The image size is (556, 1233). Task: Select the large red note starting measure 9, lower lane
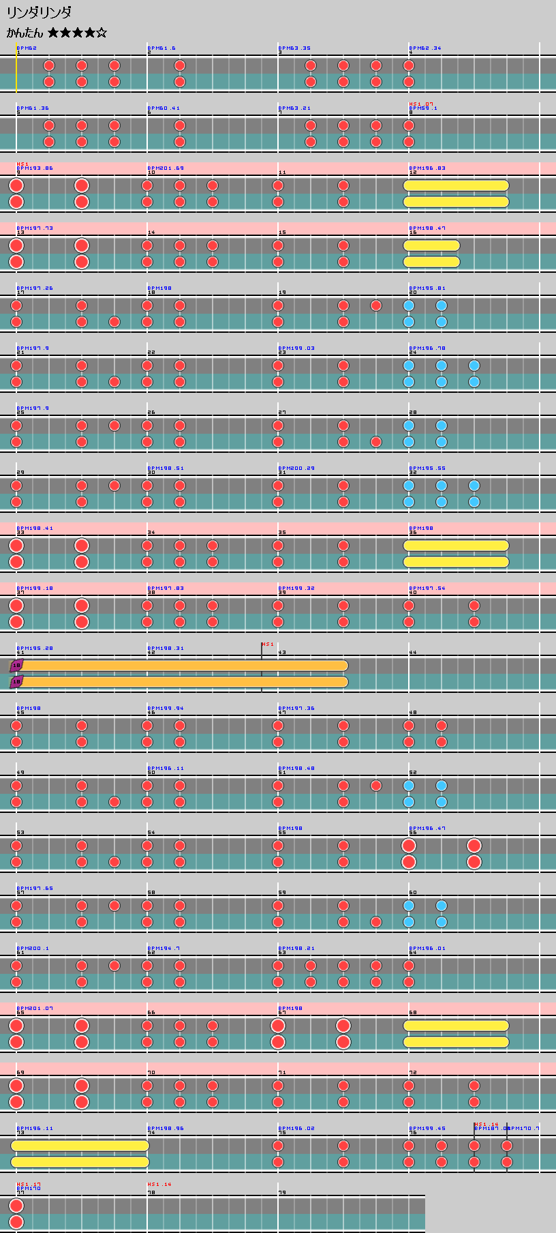tap(16, 202)
